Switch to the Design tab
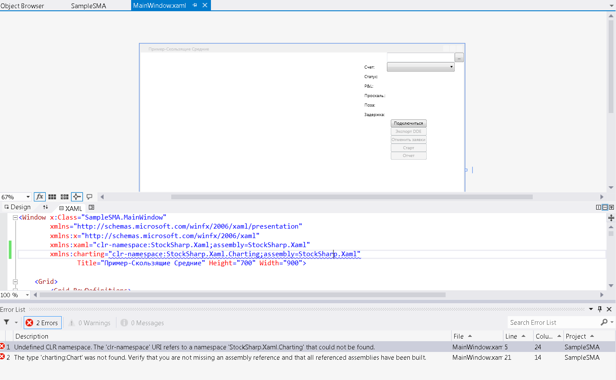 (18, 207)
